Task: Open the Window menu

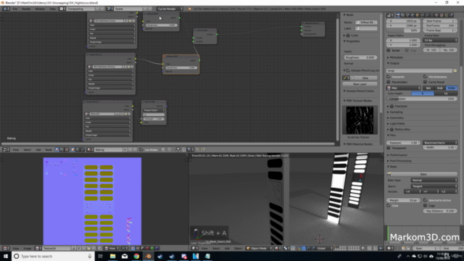Action: tap(40, 9)
